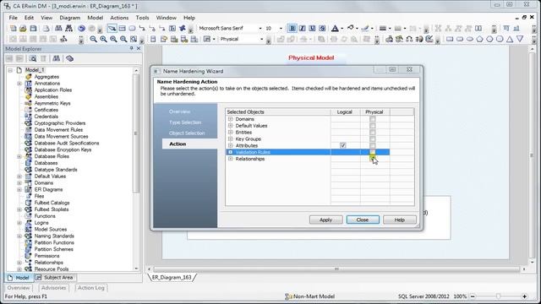Toggle Physical box for Relationships row
541x304 pixels.
(372, 159)
